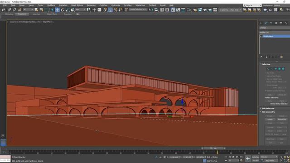This screenshot has height=163, width=290.
Task: Open the Tools menu
Action: (x=13, y=5)
